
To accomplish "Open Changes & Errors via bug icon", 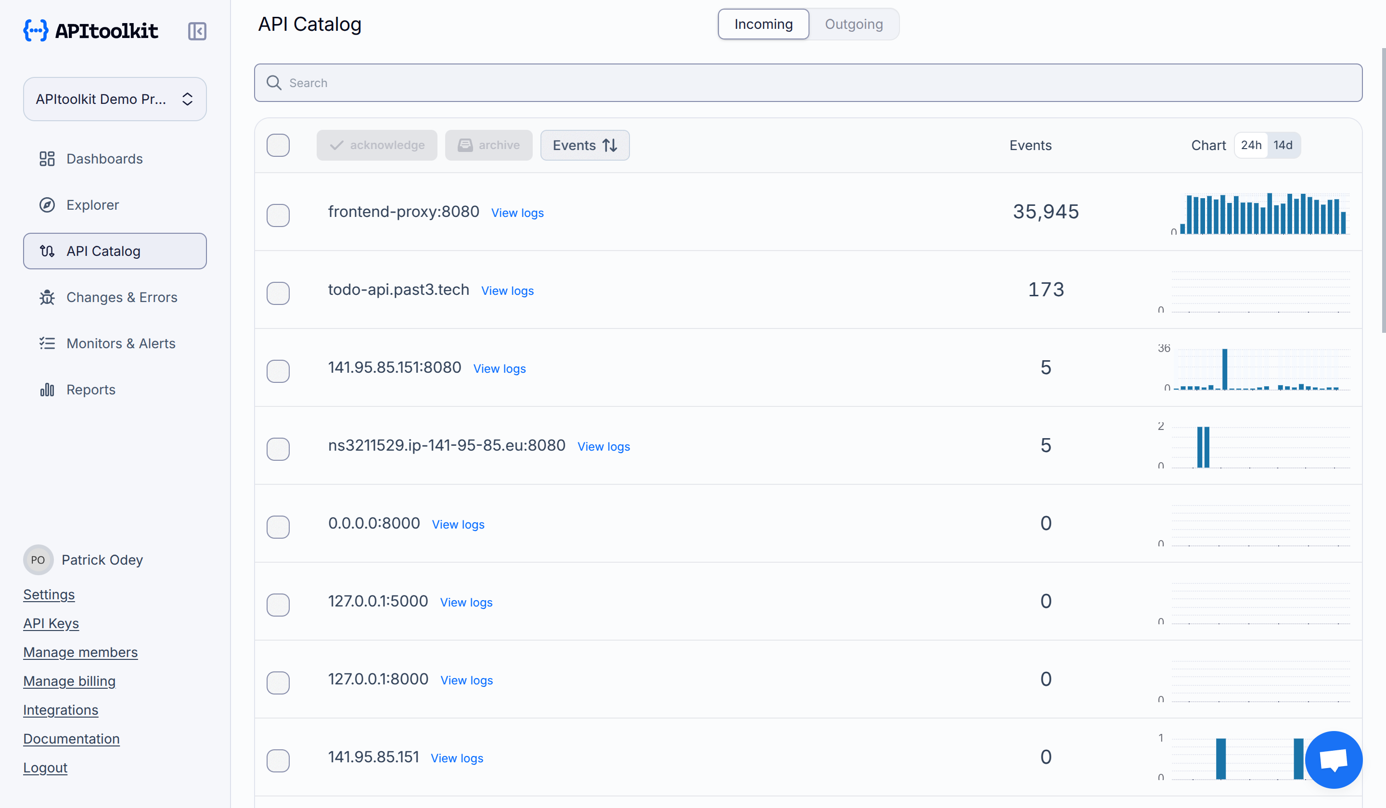I will [47, 297].
